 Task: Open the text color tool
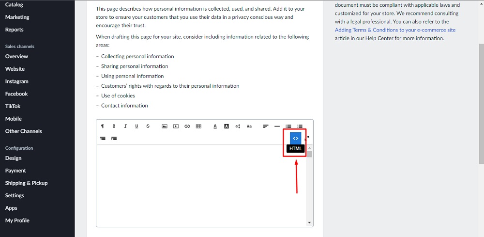point(215,126)
